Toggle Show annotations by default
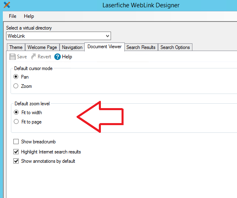237x198 pixels. pos(16,161)
